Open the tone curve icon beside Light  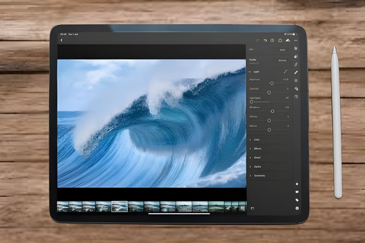(x=285, y=72)
